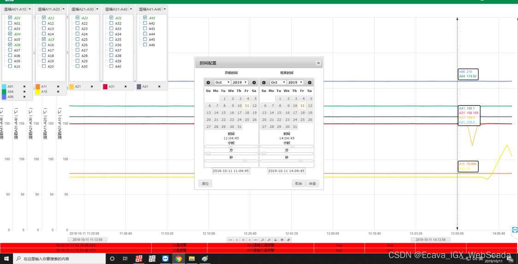Image resolution: width=518 pixels, height=264 pixels.
Task: Open File Explorer from the taskbar
Action: [x=192, y=259]
